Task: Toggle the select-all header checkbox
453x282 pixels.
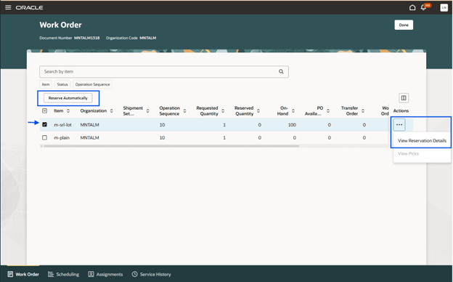Action: click(x=44, y=110)
